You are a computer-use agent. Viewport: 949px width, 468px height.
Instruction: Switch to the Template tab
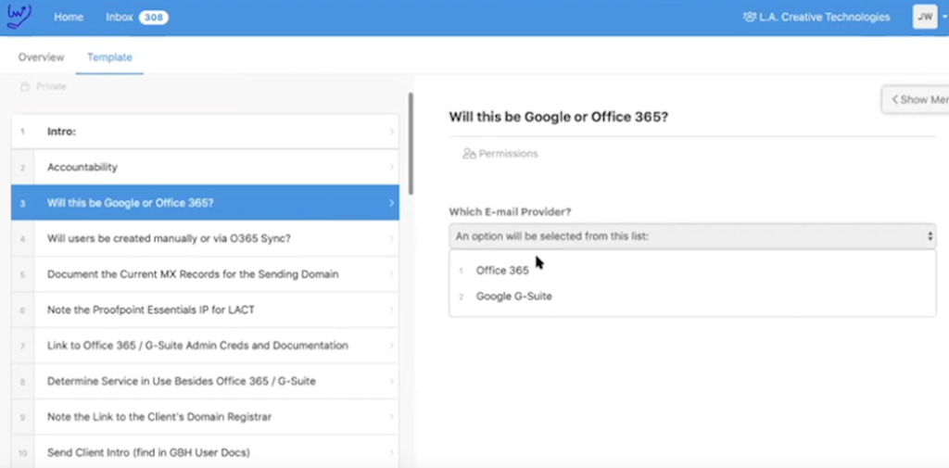click(109, 57)
